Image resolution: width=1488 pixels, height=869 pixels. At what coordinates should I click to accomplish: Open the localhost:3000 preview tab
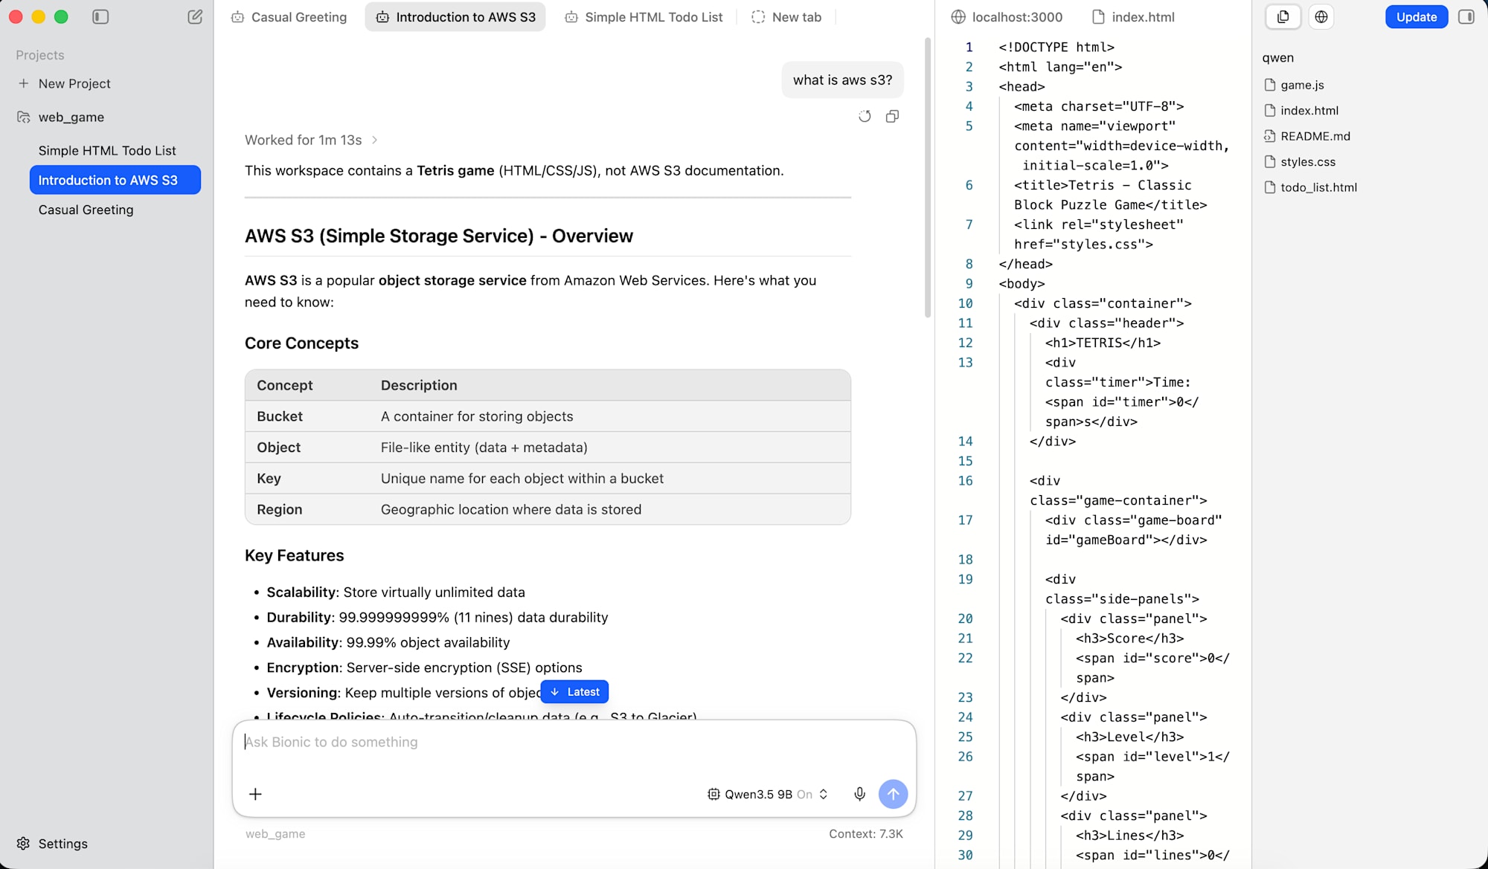(1007, 16)
